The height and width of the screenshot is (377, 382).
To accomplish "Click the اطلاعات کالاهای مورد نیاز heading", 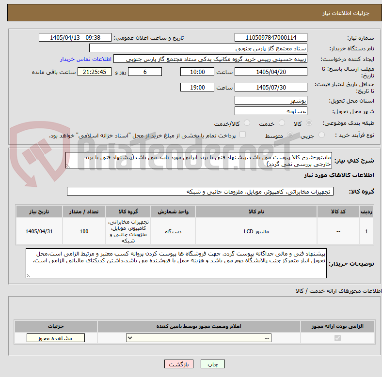I will coord(339,175).
